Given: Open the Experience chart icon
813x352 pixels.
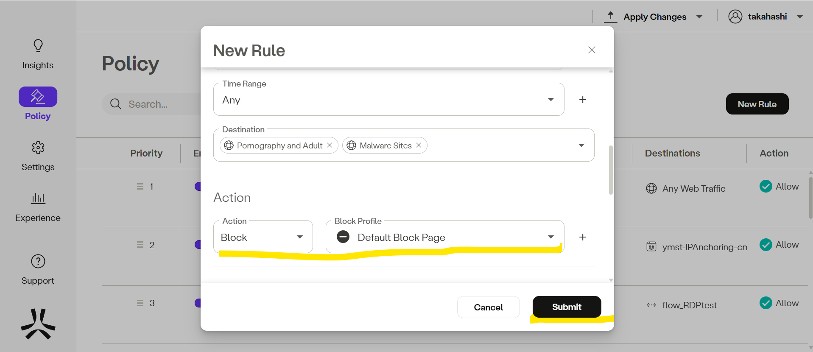Looking at the screenshot, I should coord(38,198).
